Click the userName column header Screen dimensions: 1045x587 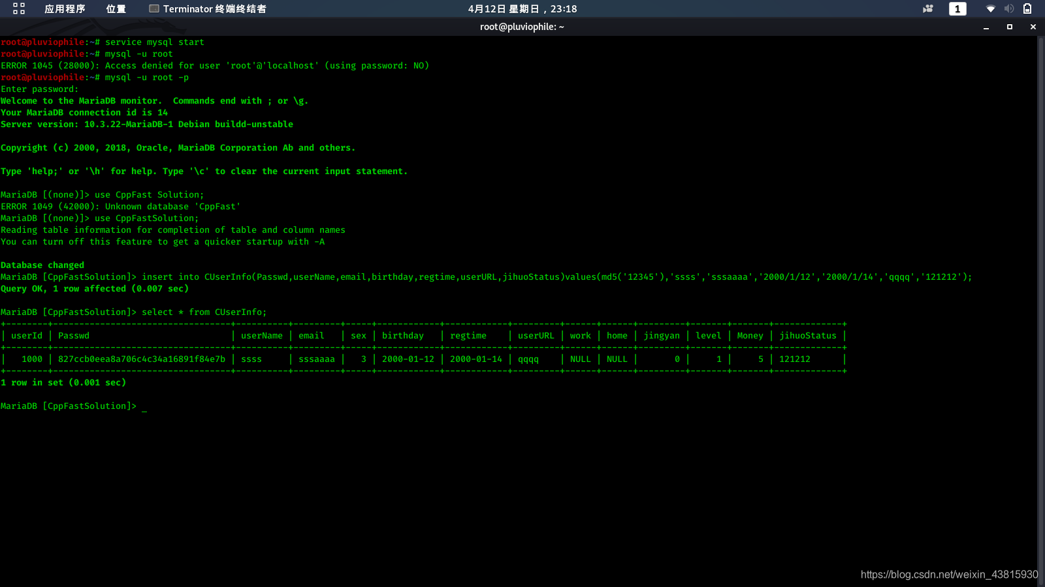pos(262,336)
